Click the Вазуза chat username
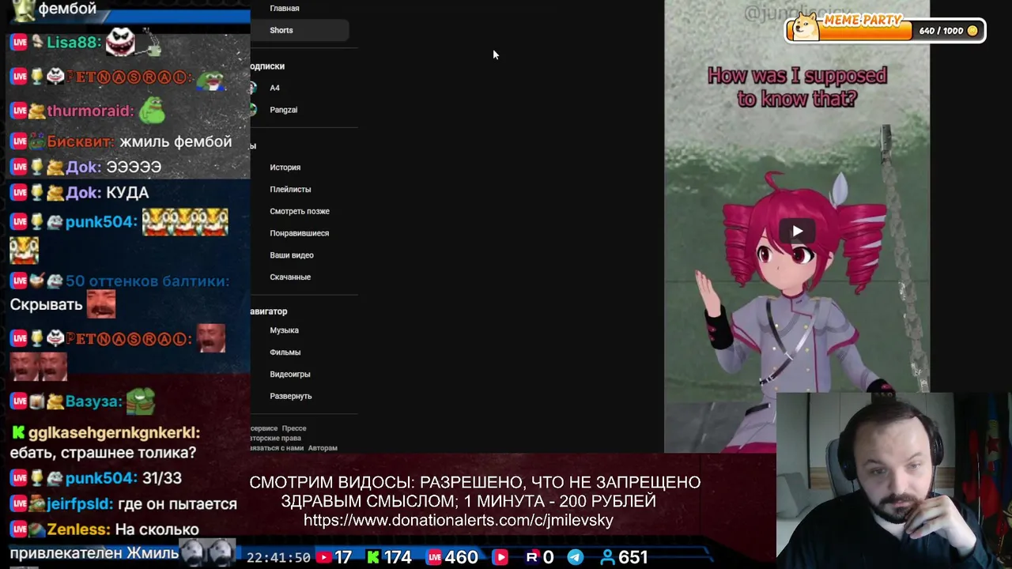The height and width of the screenshot is (569, 1012). pos(94,401)
